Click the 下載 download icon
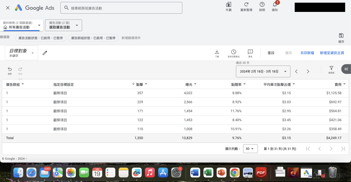Viewport: 351px width, 182px height. click(217, 52)
